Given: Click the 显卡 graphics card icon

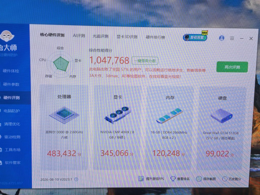Looking at the screenshot, I should coord(117,115).
